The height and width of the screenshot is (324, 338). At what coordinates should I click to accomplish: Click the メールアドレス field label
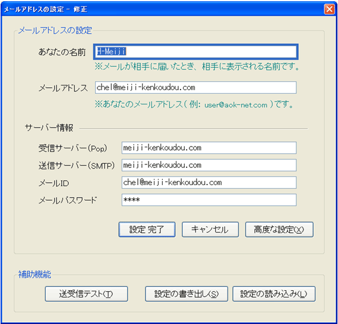[x=63, y=88]
